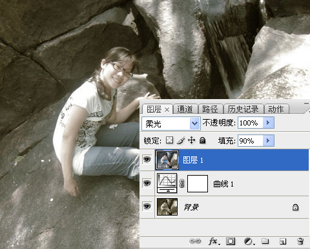310x249 pixels.
Task: Toggle lock all padlock icon
Action: point(202,140)
